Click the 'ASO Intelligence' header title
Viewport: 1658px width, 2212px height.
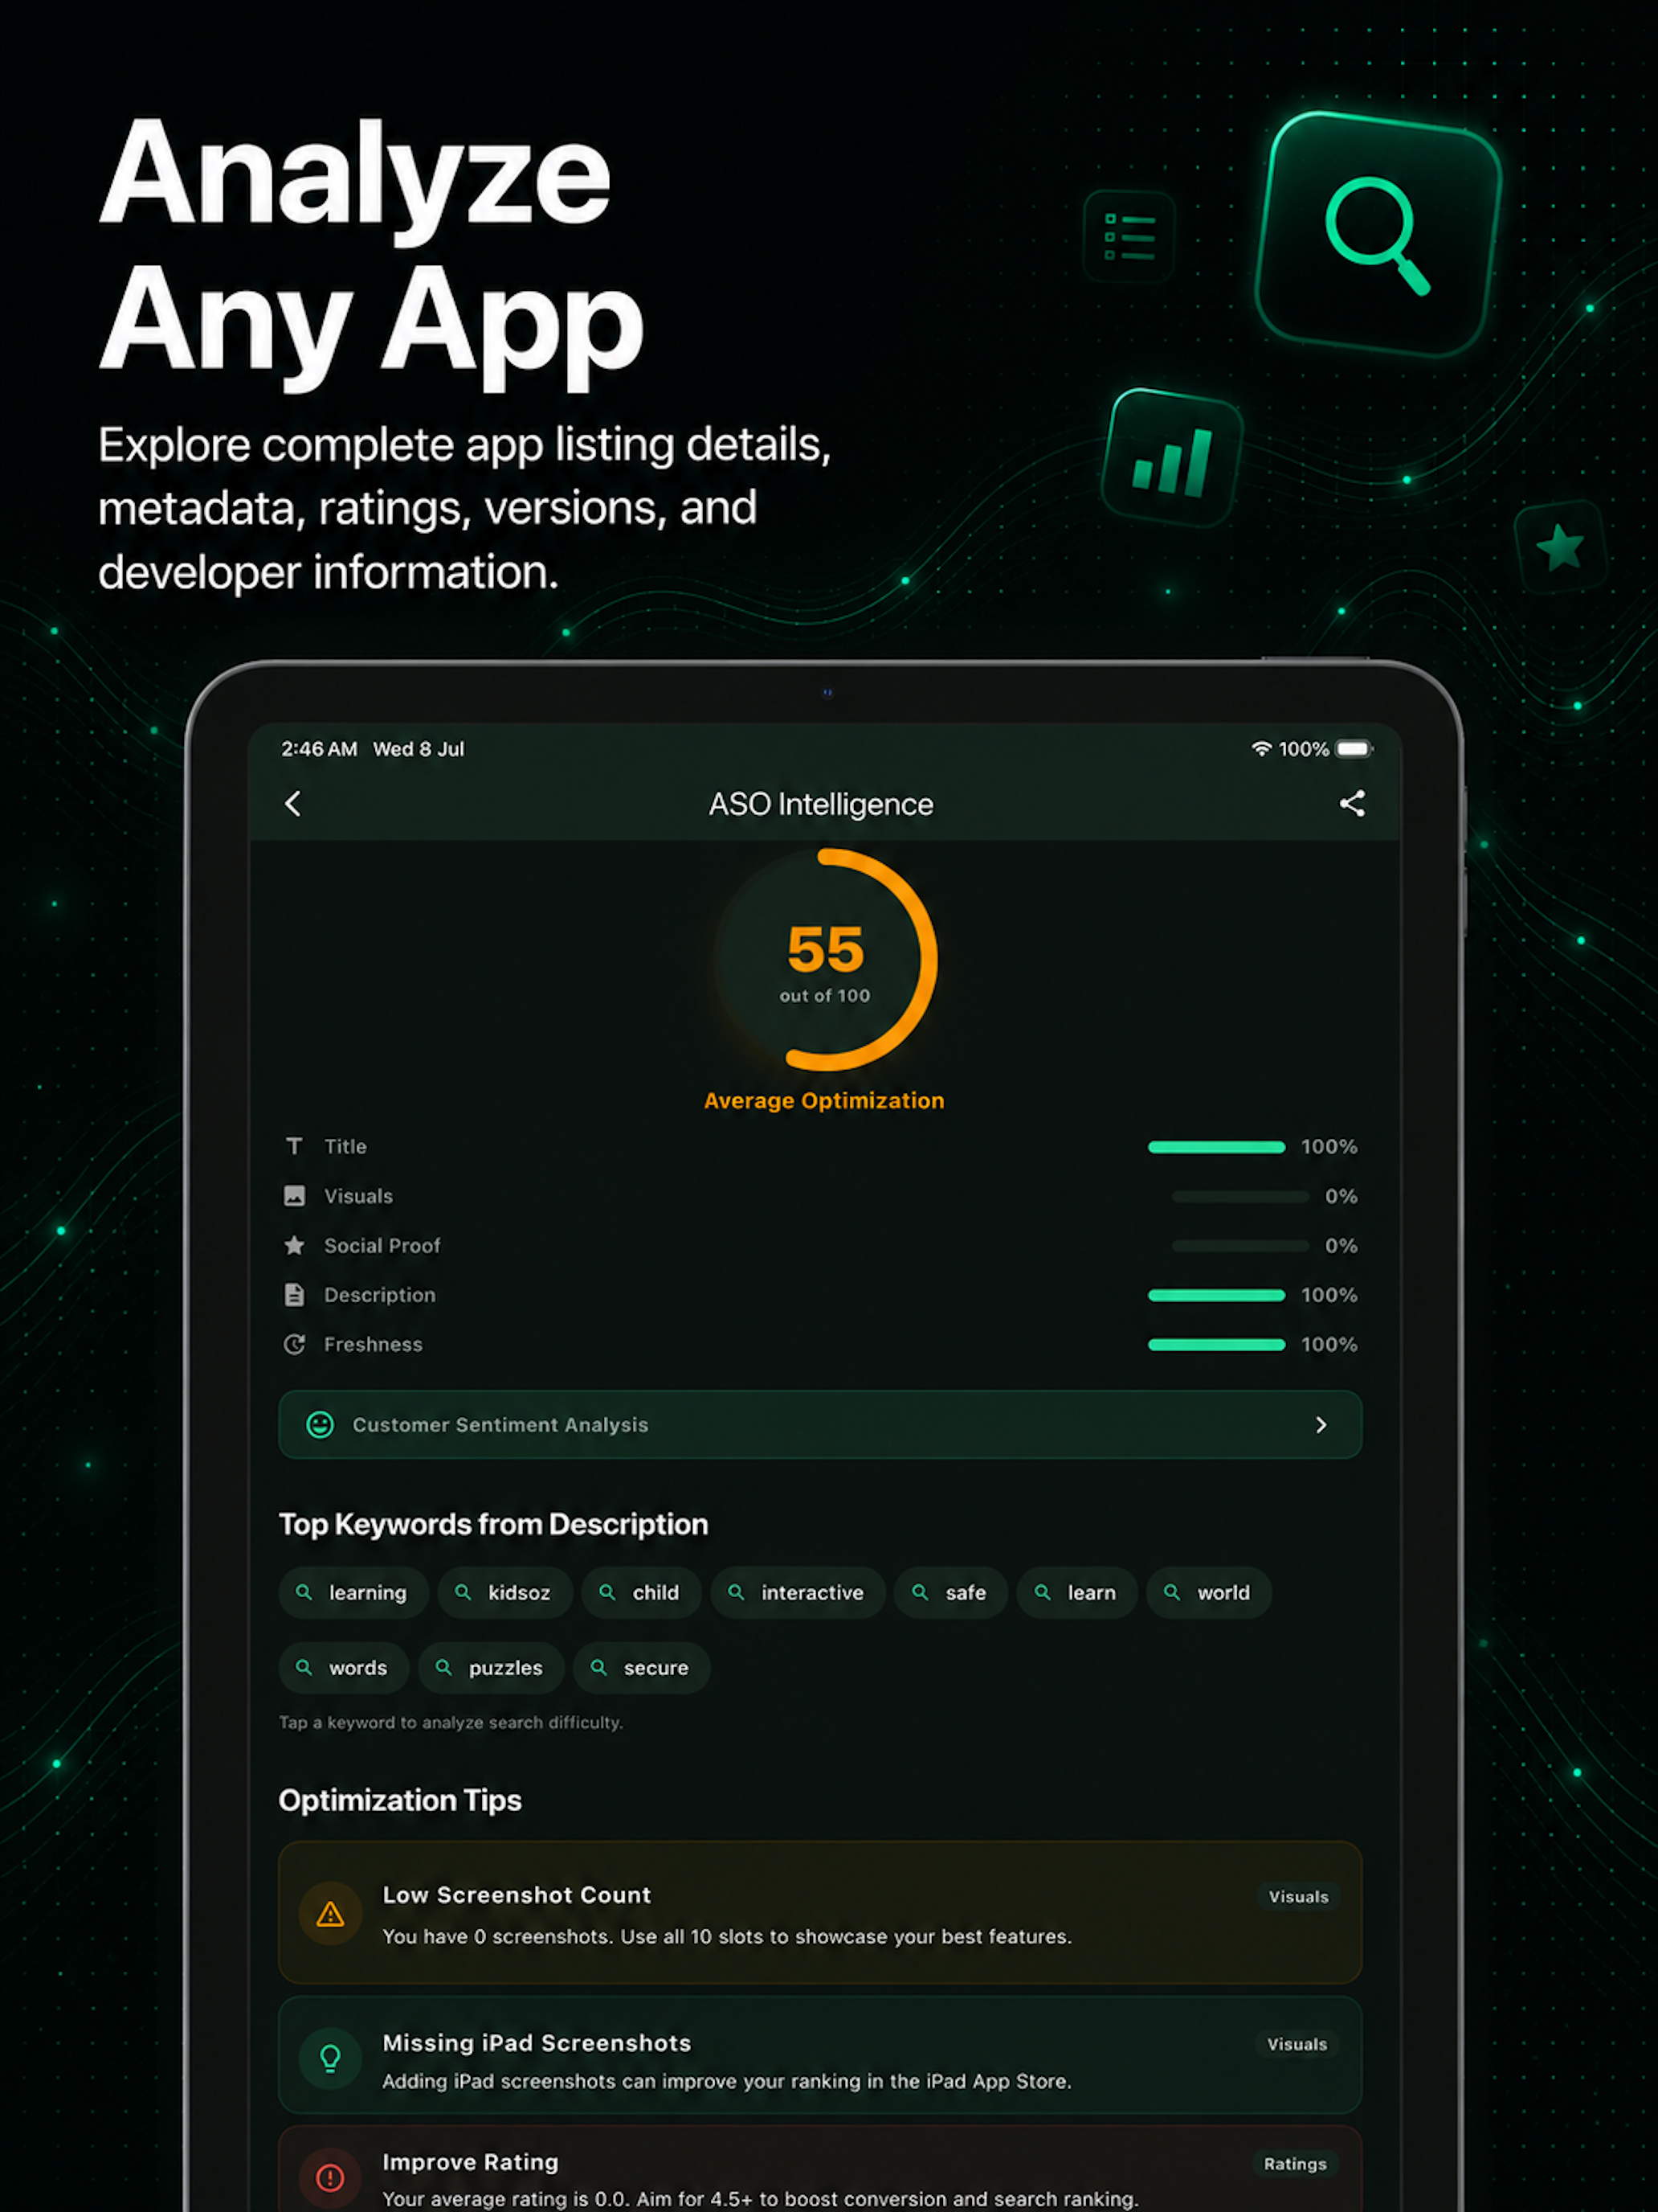[x=822, y=804]
